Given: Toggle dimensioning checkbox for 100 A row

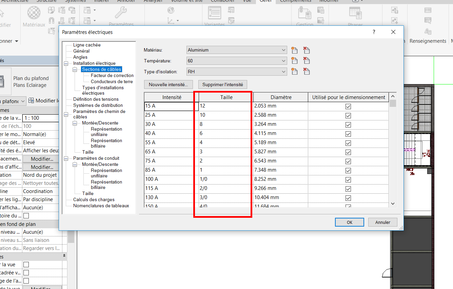Looking at the screenshot, I should click(x=348, y=179).
